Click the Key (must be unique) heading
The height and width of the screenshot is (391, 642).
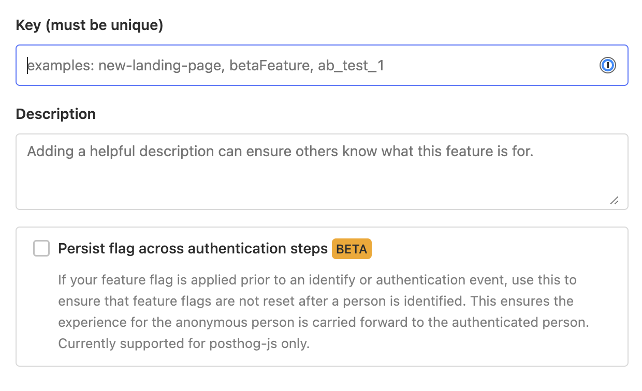pos(89,24)
